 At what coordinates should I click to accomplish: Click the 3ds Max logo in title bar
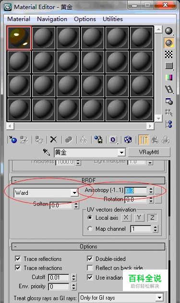coord(8,7)
